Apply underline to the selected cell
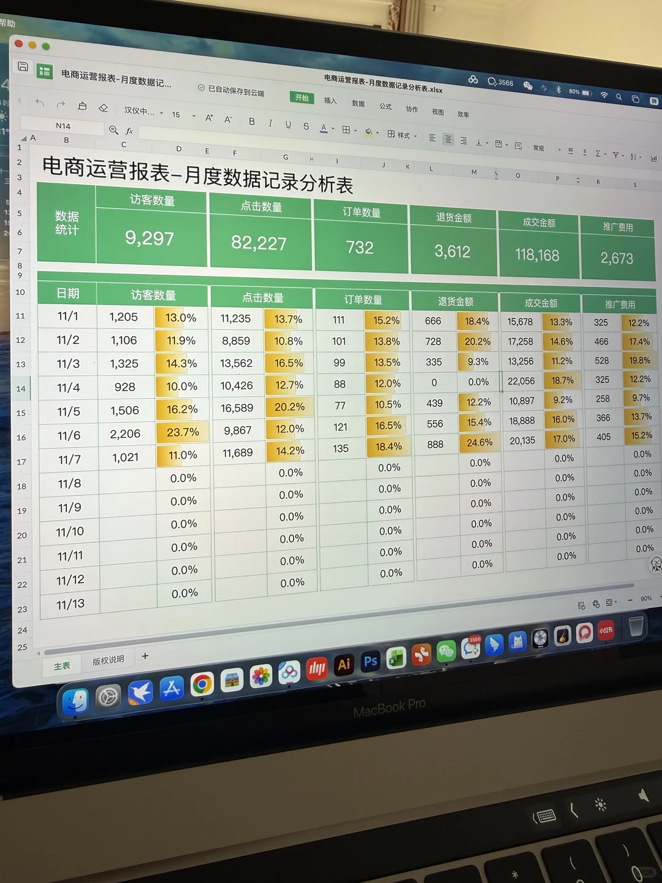Image resolution: width=662 pixels, height=883 pixels. 288,125
